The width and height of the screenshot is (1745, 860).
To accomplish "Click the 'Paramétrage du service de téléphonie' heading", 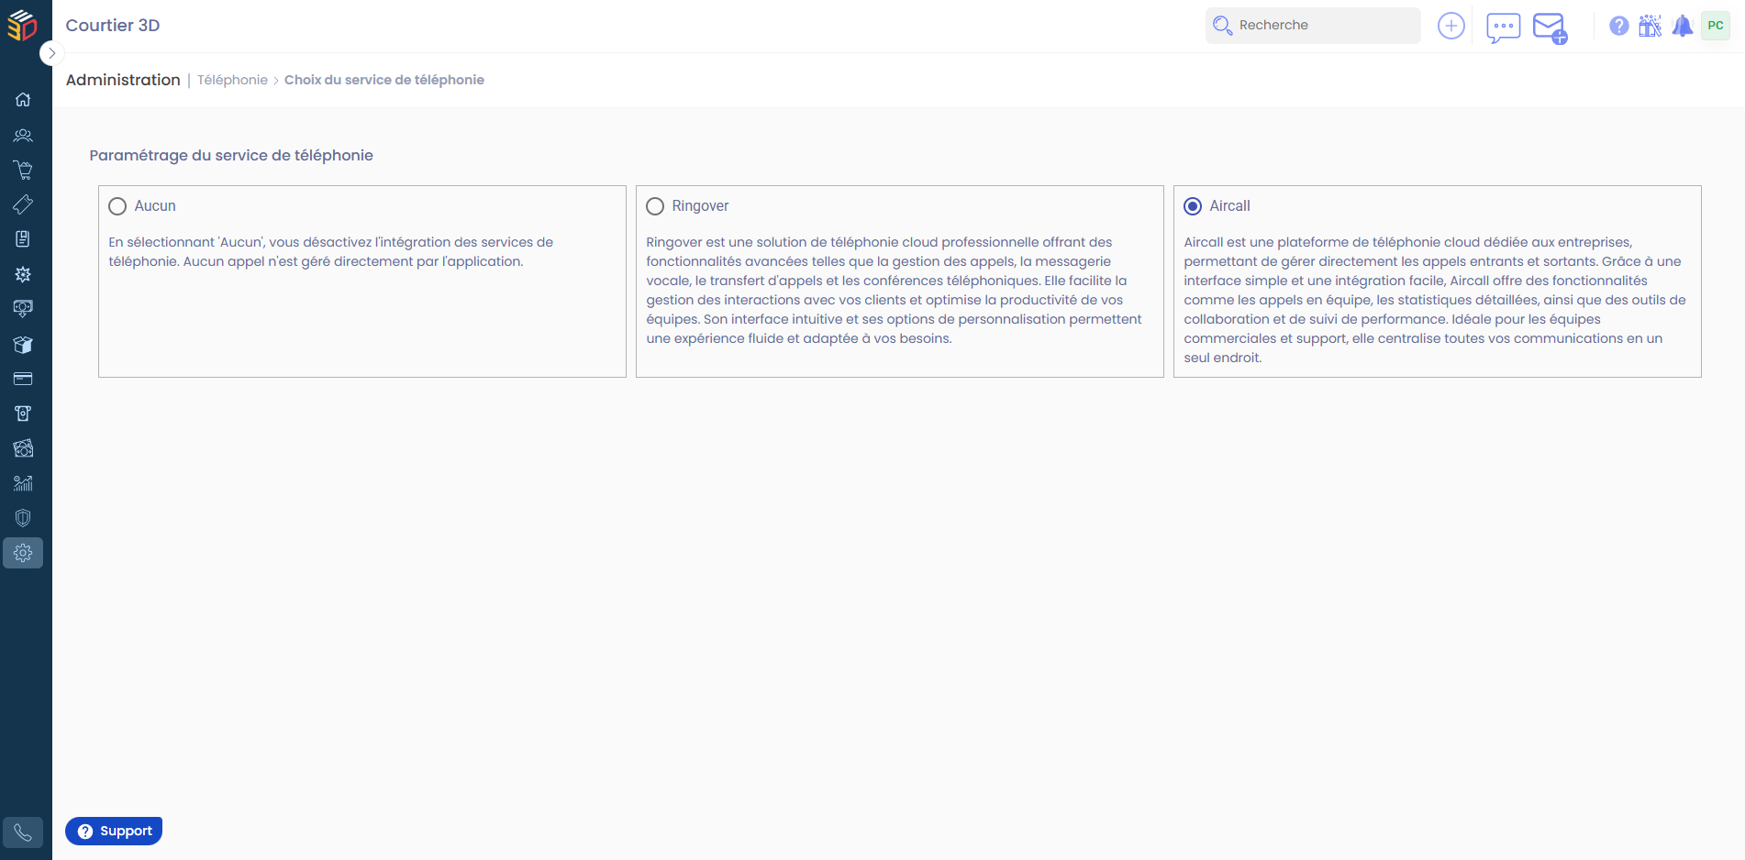I will [231, 155].
